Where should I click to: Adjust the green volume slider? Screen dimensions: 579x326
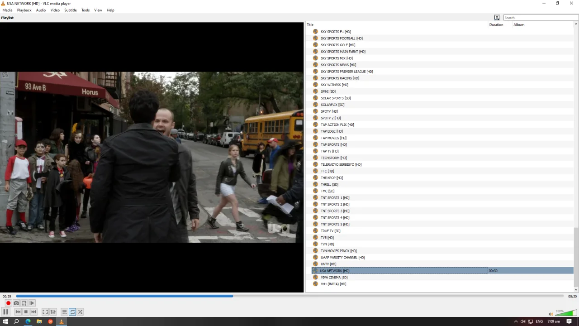(566, 312)
